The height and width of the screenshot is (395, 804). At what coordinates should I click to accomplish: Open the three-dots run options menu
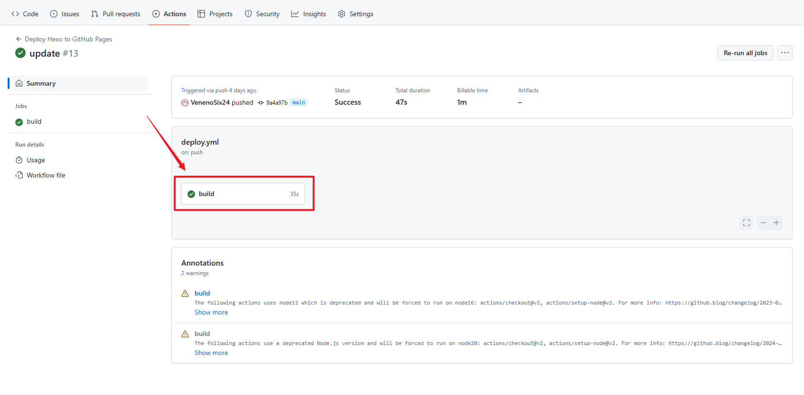[x=785, y=53]
